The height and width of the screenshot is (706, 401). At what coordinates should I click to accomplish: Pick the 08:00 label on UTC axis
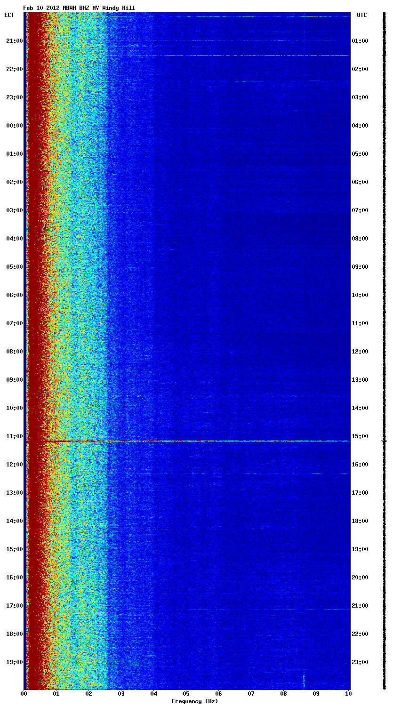(x=360, y=239)
